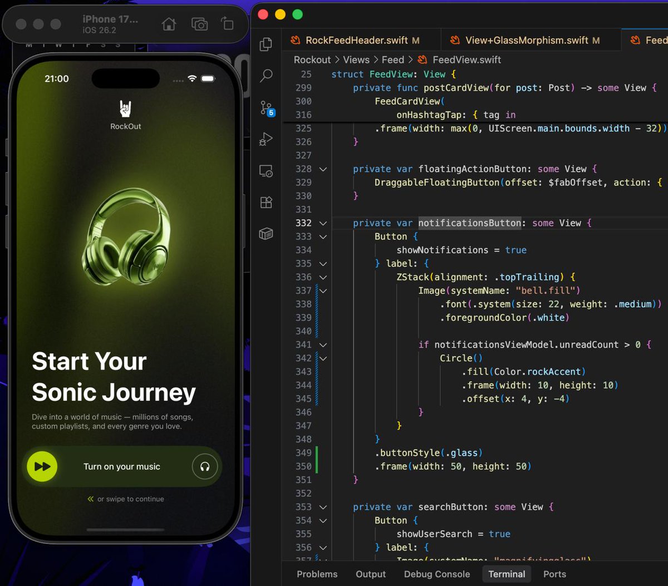The image size is (668, 586).
Task: Collapse fold chevron at line 356
Action: click(x=323, y=548)
